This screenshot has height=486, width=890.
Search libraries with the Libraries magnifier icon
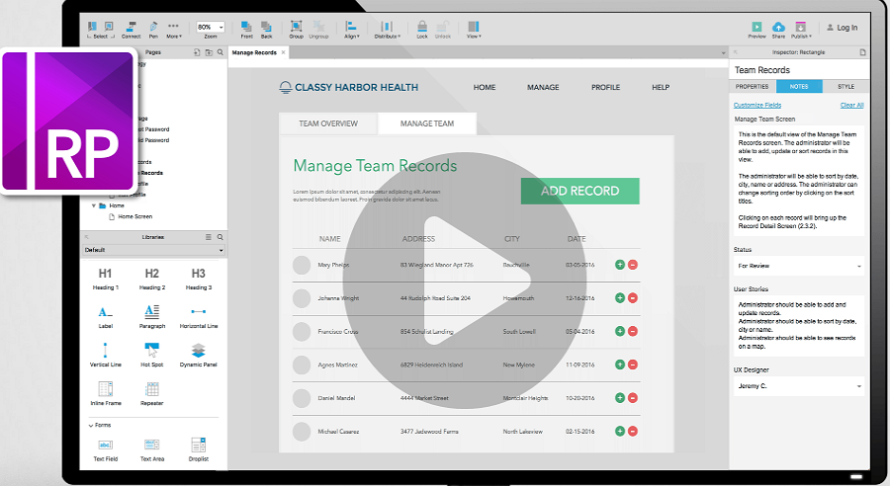tap(221, 237)
